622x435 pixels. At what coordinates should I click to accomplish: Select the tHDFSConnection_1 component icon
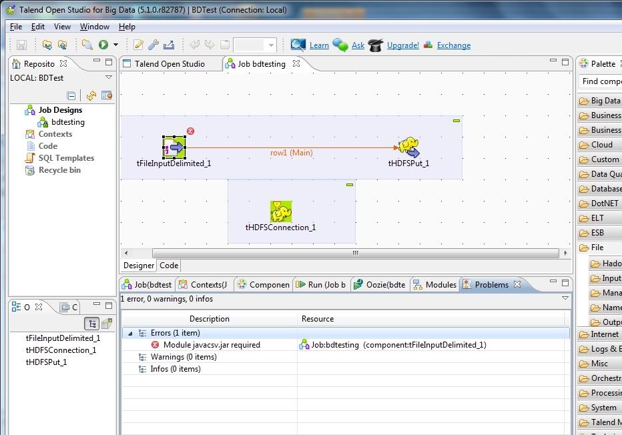pos(281,211)
